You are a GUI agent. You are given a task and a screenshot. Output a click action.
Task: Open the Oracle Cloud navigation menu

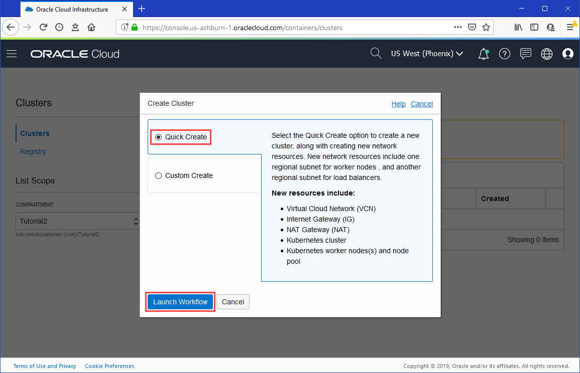point(12,54)
